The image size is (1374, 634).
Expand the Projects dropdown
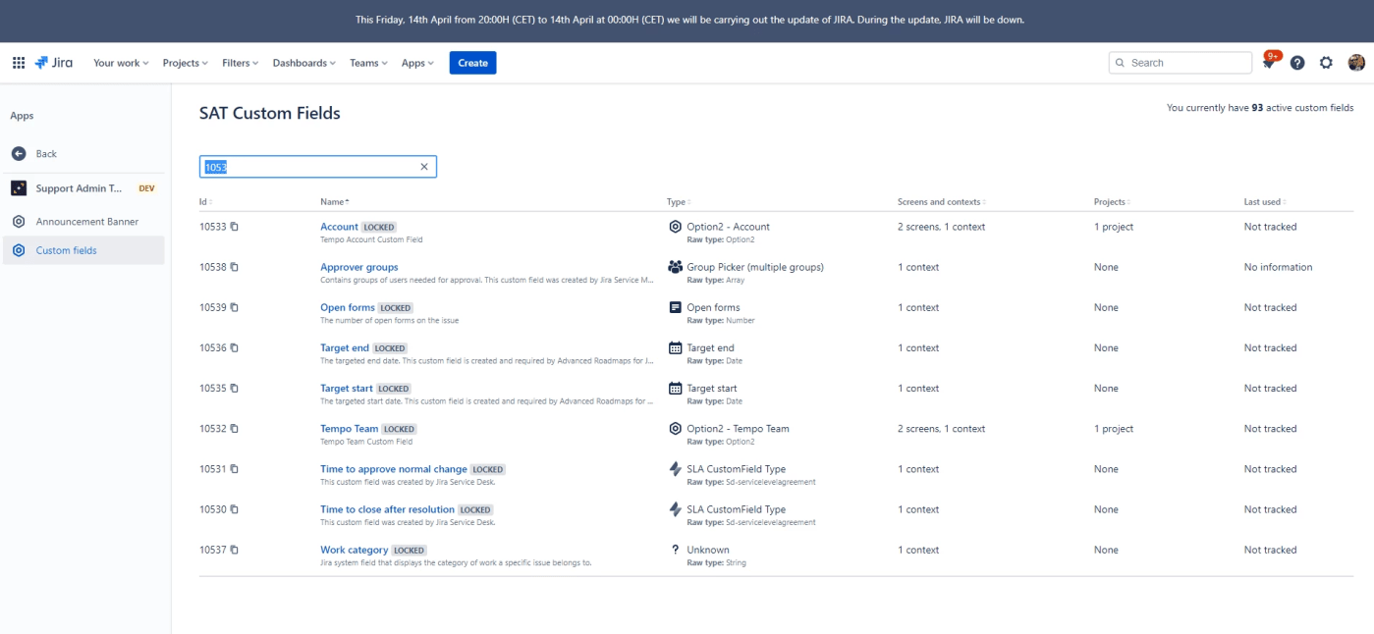coord(185,63)
